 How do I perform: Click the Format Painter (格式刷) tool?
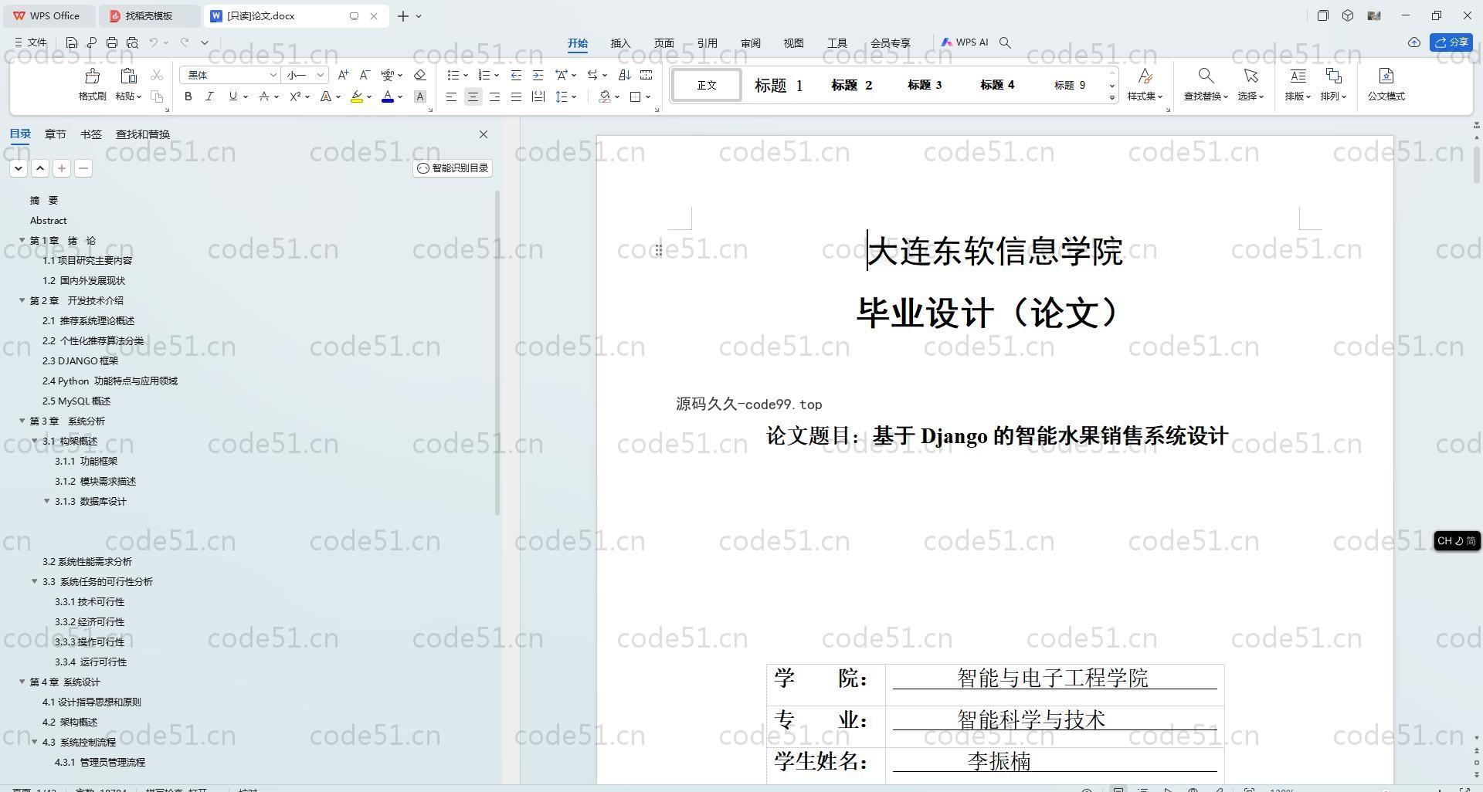(x=92, y=85)
